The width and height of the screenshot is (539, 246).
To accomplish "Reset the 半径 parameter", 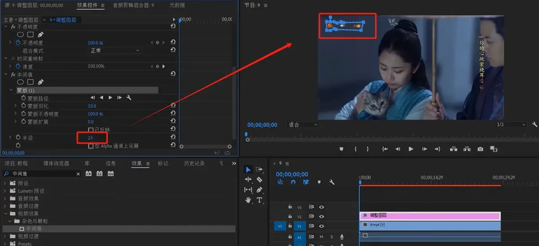I will (173, 138).
